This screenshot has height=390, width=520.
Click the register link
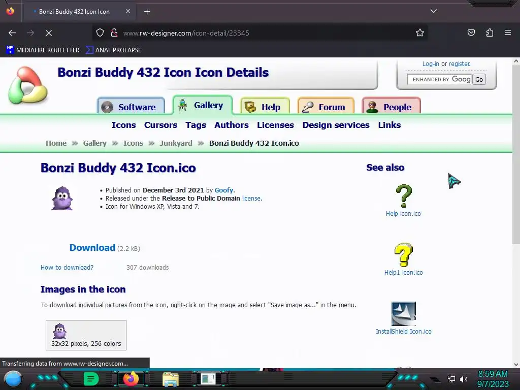click(x=459, y=63)
